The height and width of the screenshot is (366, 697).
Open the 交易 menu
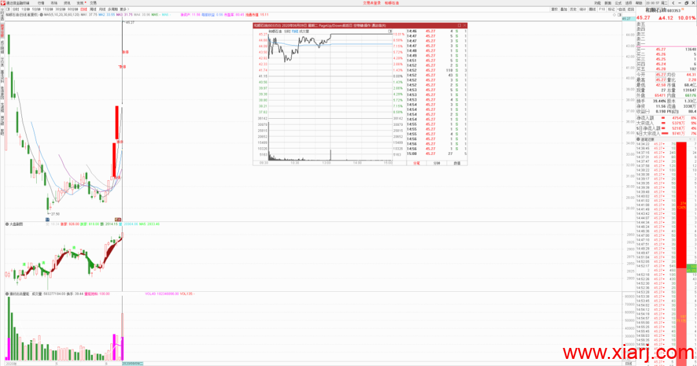(93, 3)
